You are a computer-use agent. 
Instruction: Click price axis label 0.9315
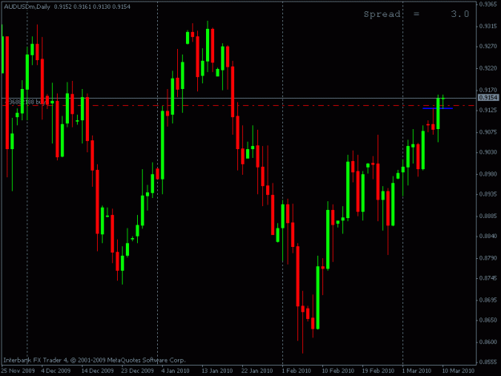pos(488,26)
